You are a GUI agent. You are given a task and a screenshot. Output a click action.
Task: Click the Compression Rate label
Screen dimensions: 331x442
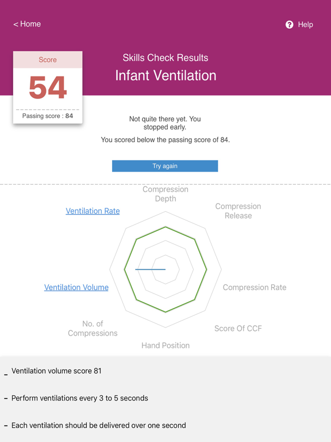point(255,287)
